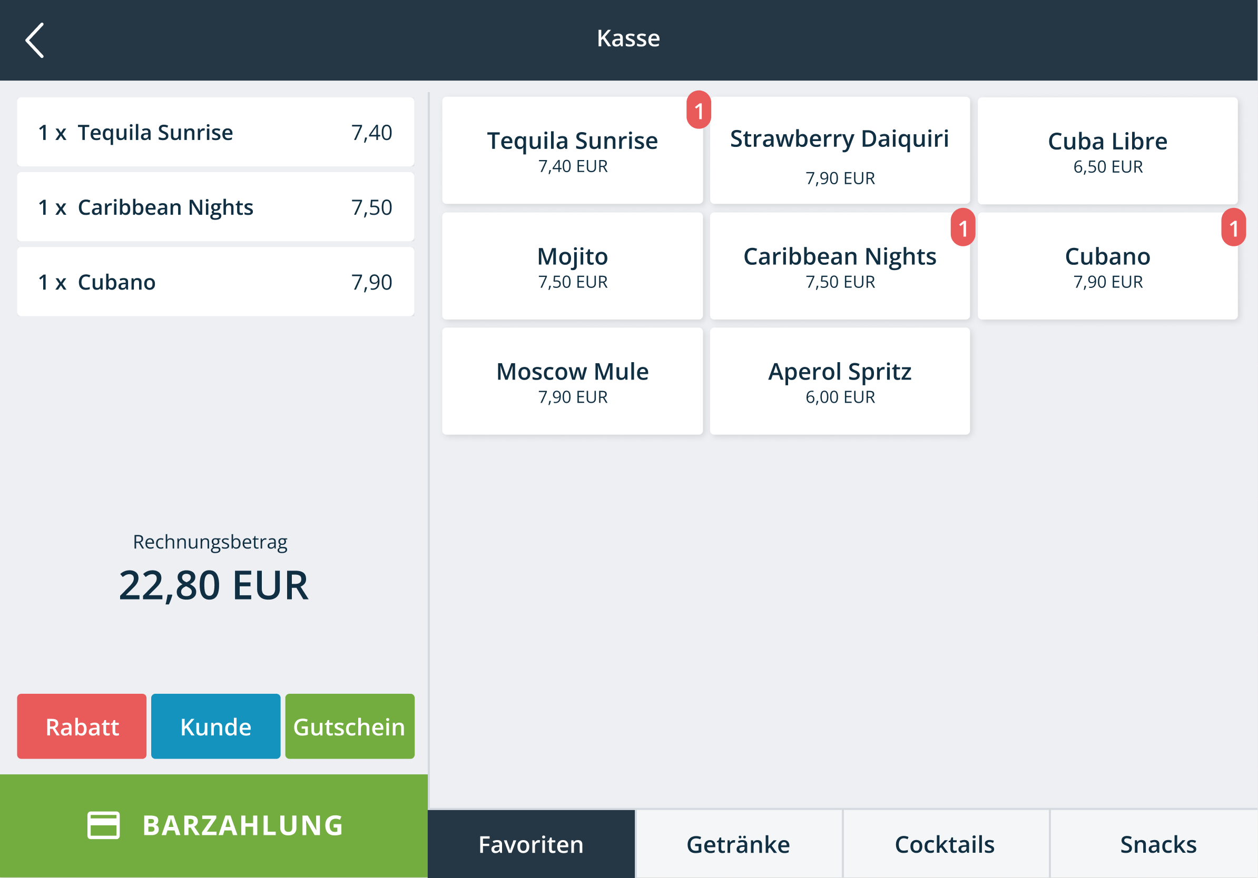The width and height of the screenshot is (1258, 878).
Task: Select the Cubano line item in cart
Action: tap(215, 282)
